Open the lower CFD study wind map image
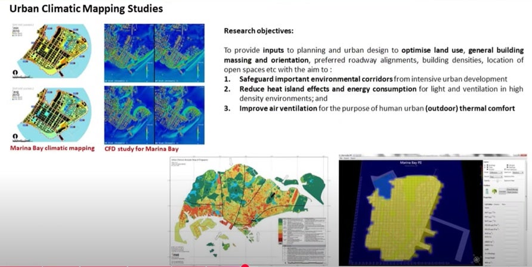Screen dimensions: 532x267 (154, 115)
